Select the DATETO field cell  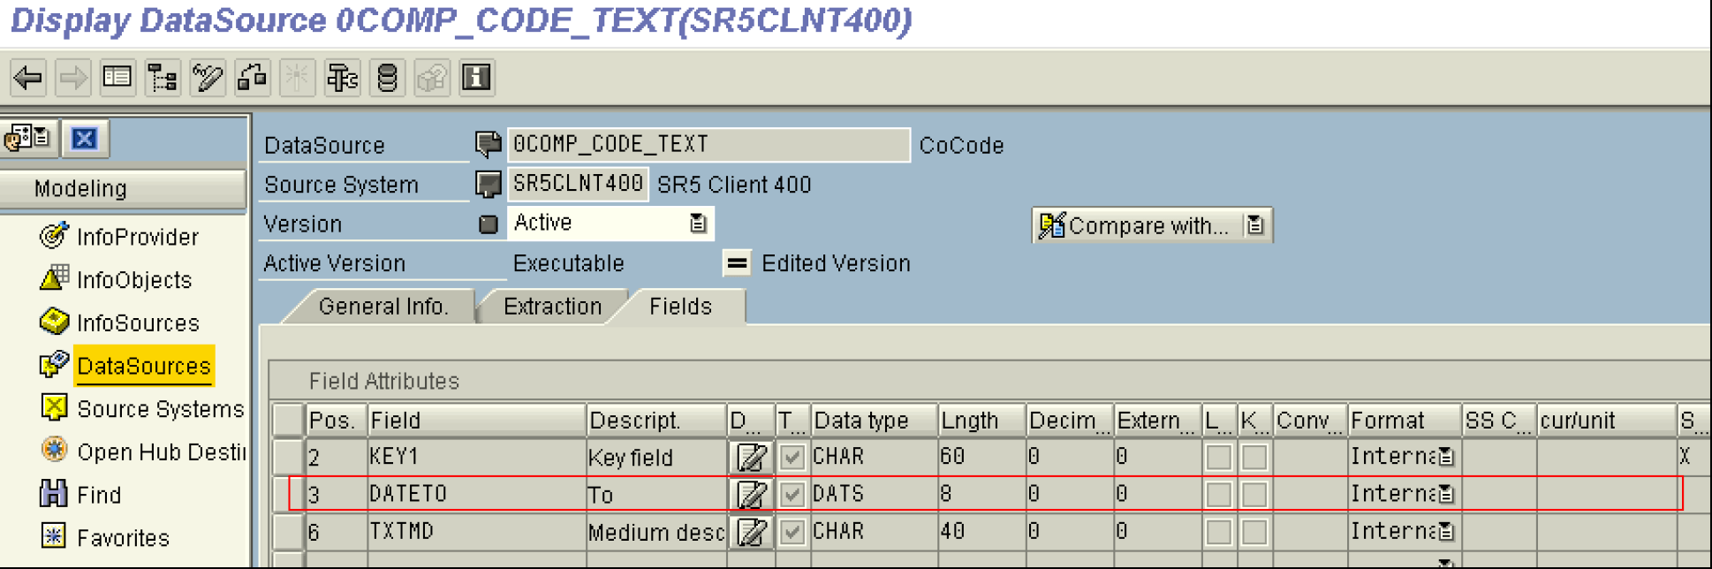476,494
